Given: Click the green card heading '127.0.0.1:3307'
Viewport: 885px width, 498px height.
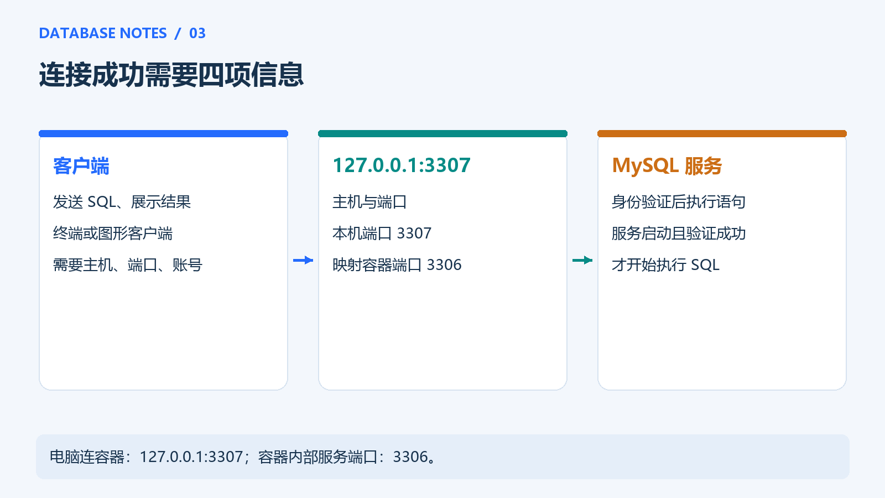Looking at the screenshot, I should [402, 165].
